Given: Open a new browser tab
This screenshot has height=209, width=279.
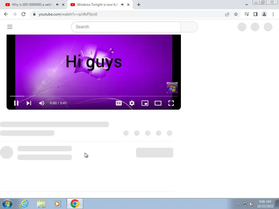Looking at the screenshot, I should [139, 5].
